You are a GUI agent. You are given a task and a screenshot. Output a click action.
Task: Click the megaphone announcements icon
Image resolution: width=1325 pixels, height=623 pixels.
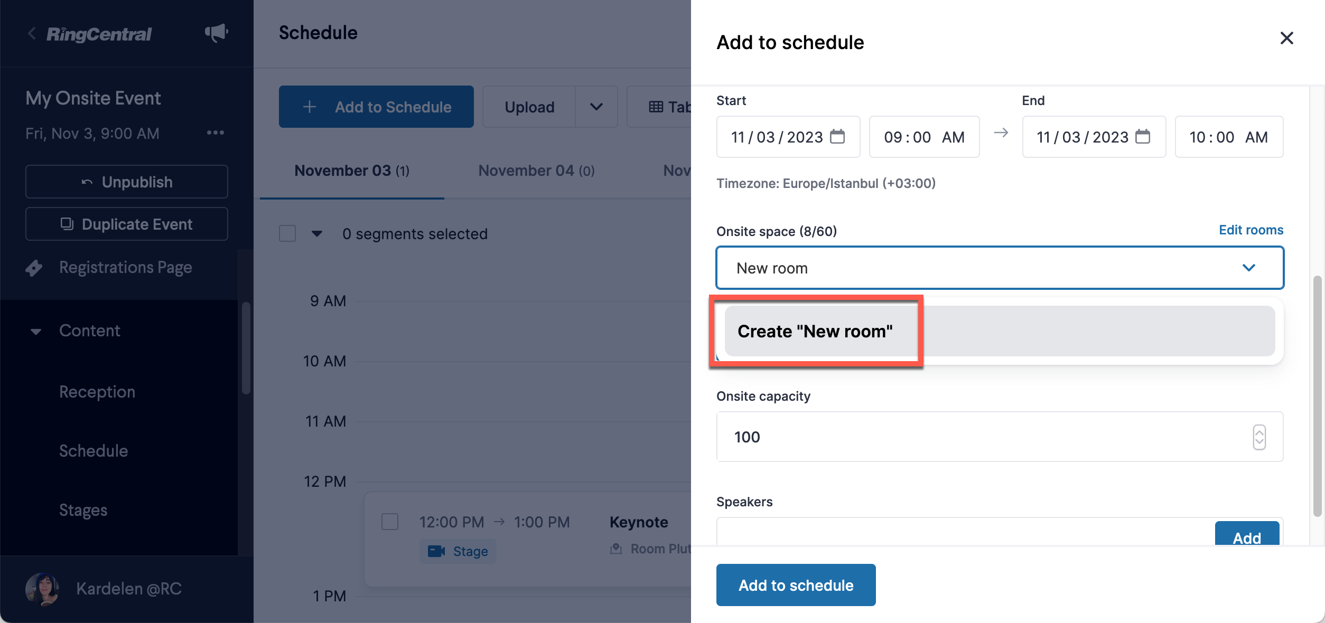pyautogui.click(x=217, y=33)
